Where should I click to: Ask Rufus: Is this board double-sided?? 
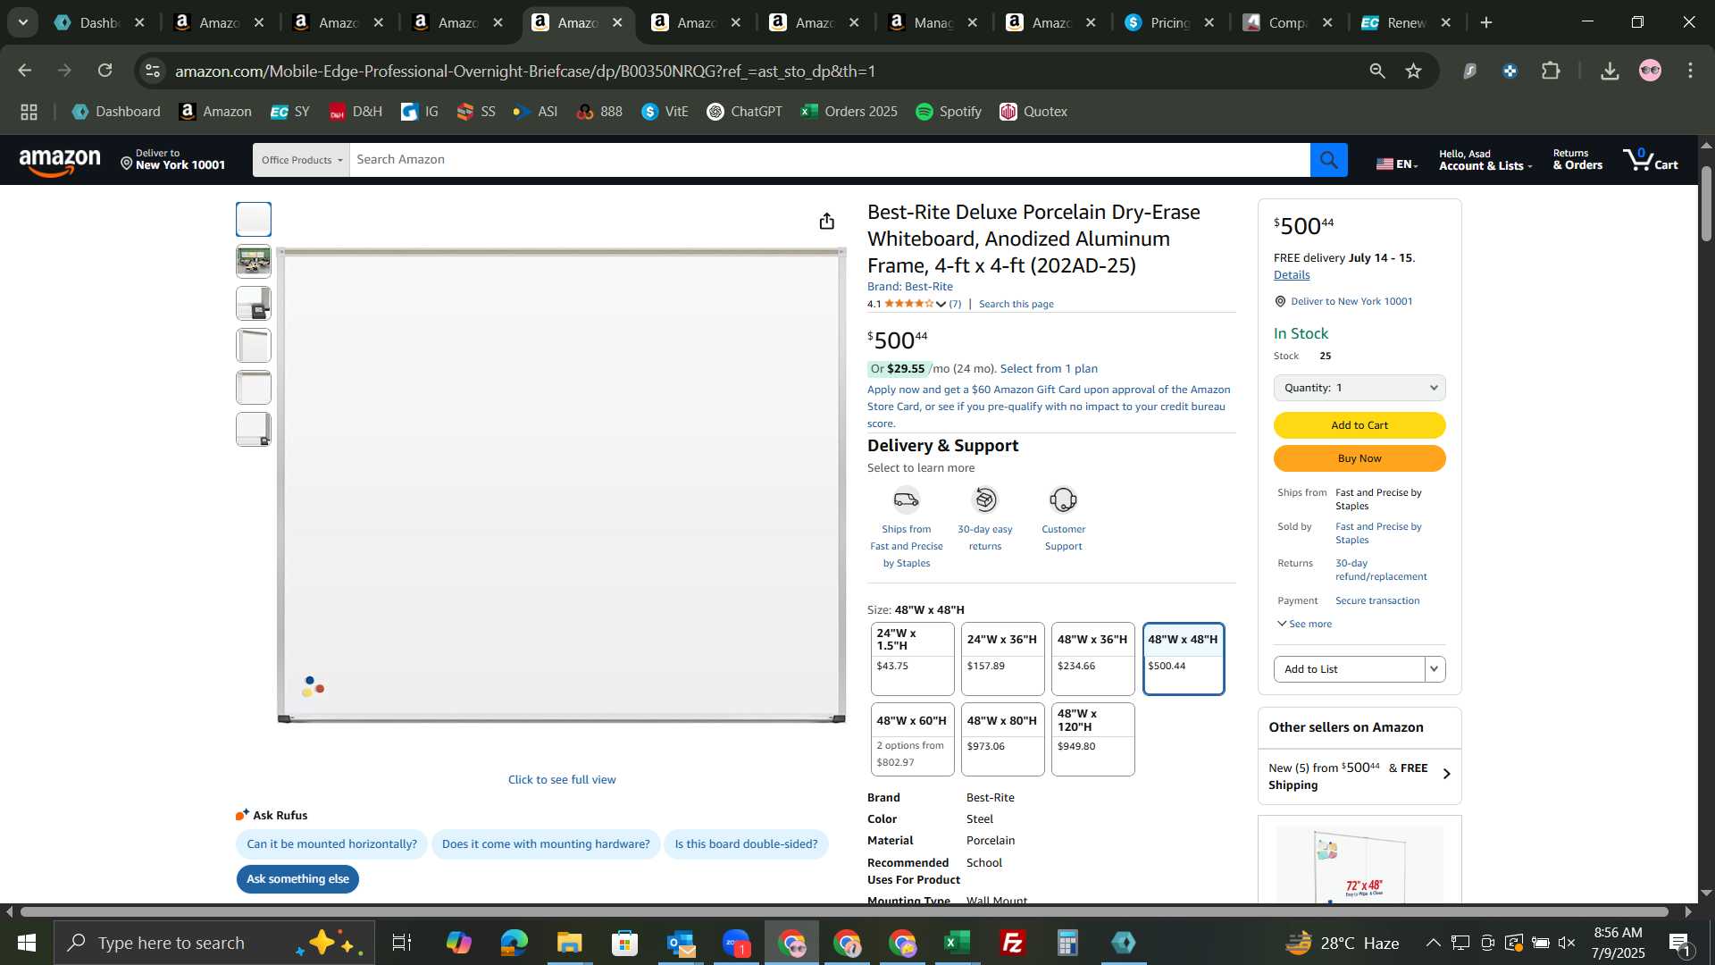click(746, 844)
